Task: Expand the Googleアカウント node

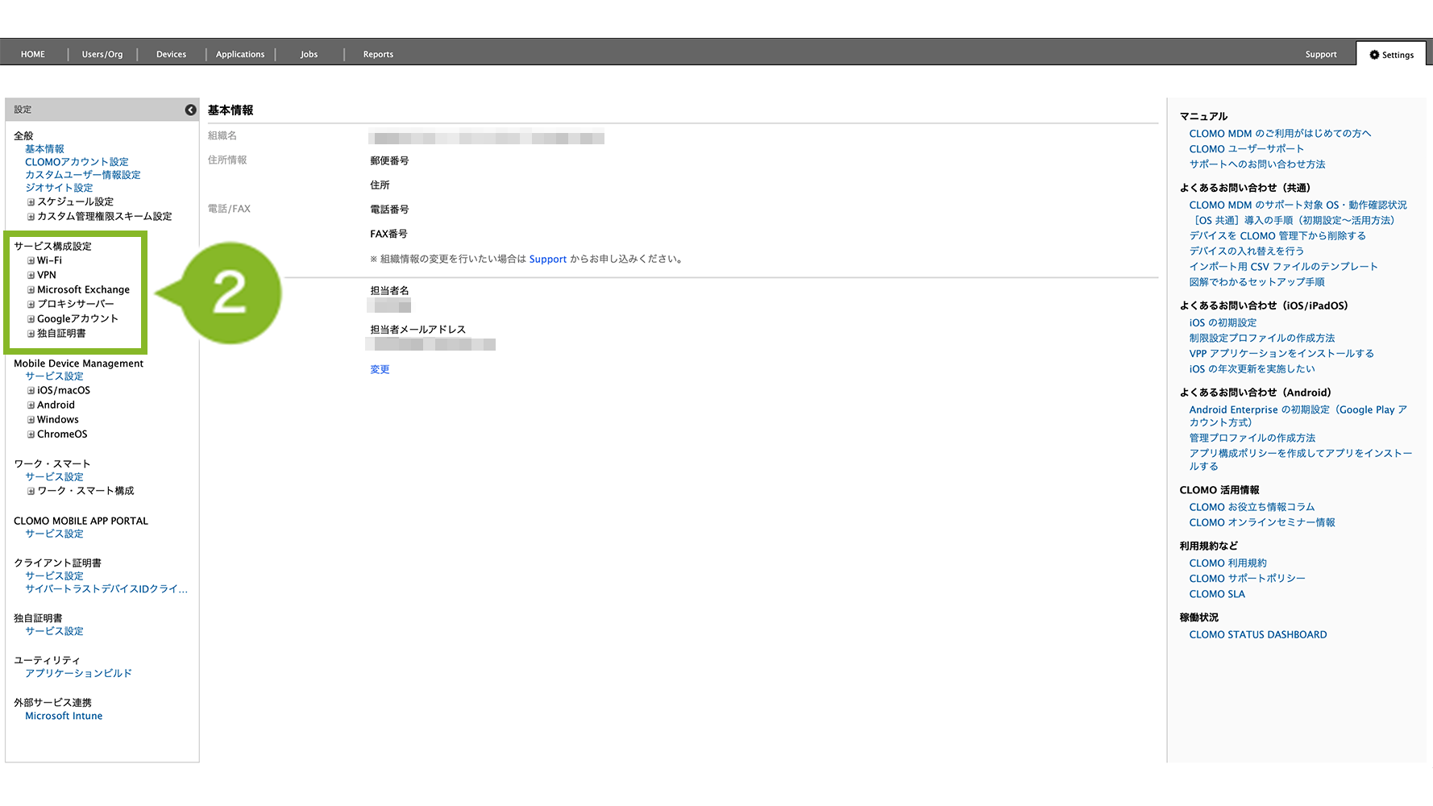Action: [31, 319]
